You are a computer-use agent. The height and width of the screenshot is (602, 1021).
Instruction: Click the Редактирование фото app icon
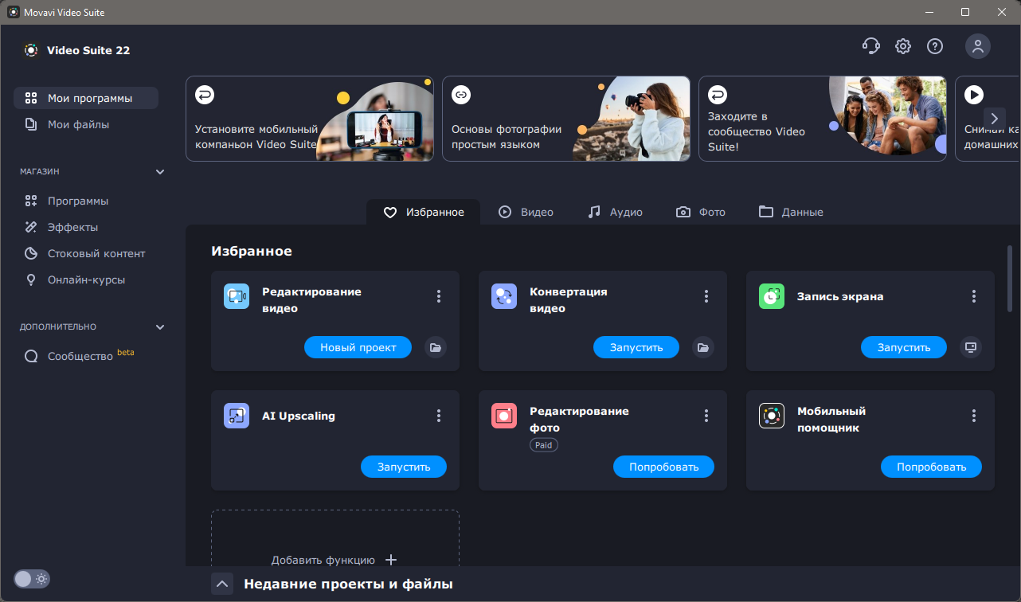(x=504, y=416)
